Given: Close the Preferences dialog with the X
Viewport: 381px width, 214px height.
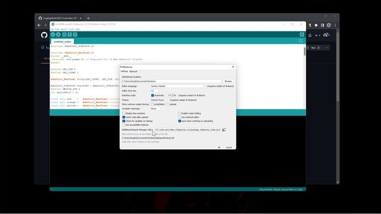Looking at the screenshot, I should (233, 67).
